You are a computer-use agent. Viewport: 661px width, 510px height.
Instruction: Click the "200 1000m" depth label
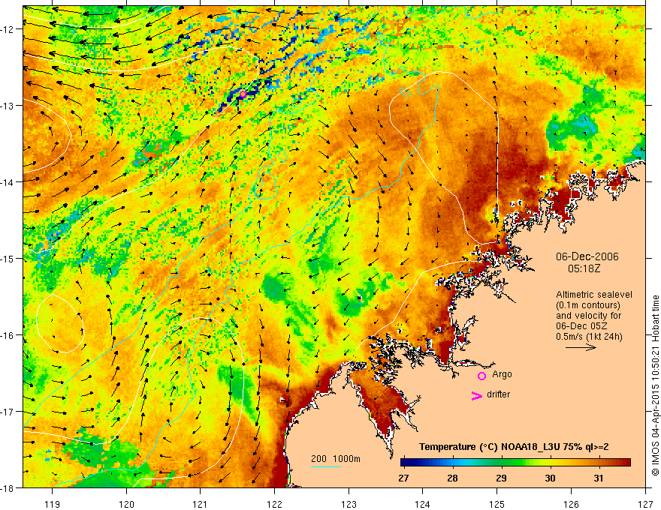click(336, 459)
